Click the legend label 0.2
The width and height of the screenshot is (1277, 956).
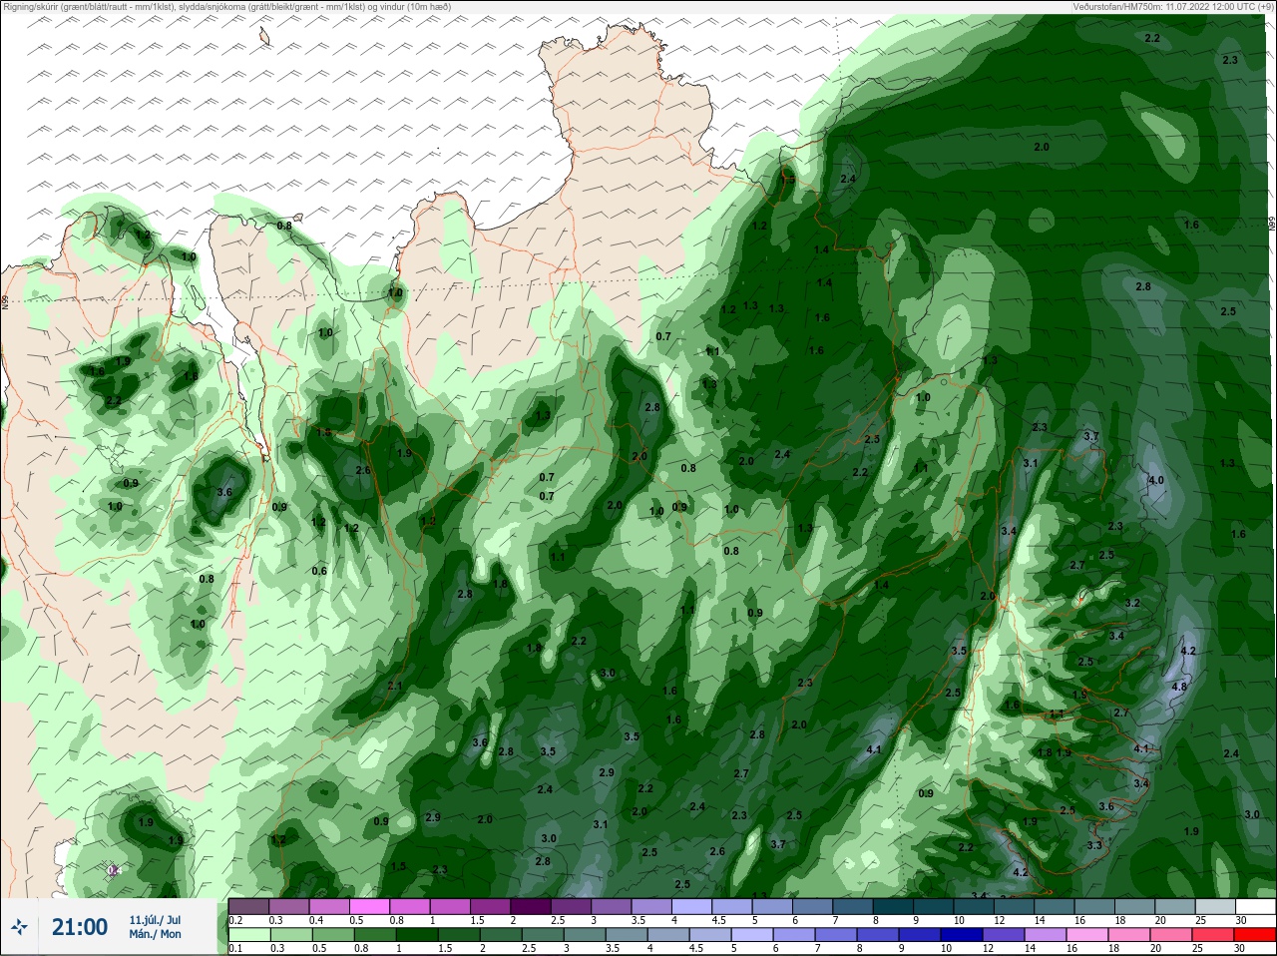point(235,920)
